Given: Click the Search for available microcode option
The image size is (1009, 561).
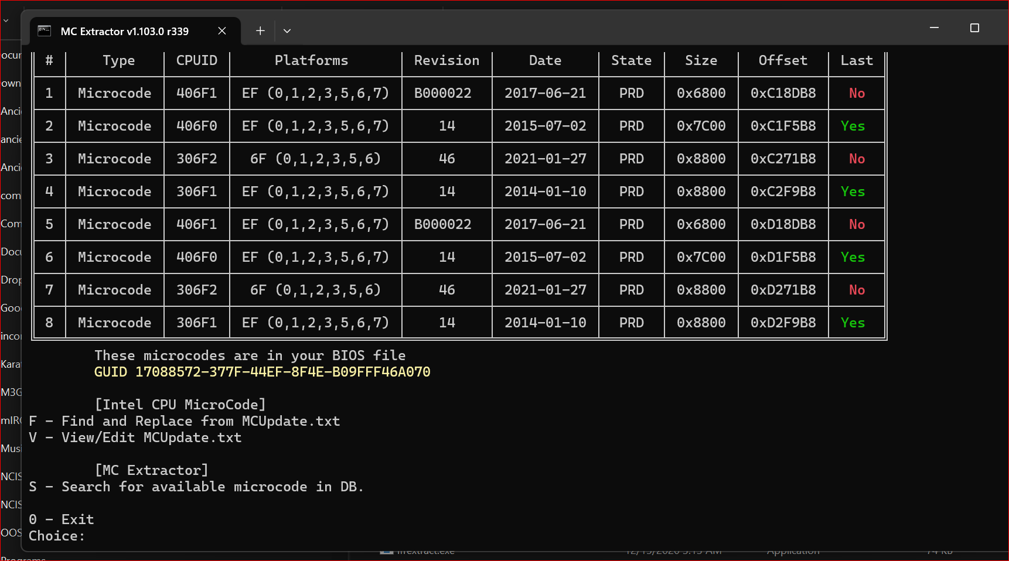Looking at the screenshot, I should [x=196, y=487].
